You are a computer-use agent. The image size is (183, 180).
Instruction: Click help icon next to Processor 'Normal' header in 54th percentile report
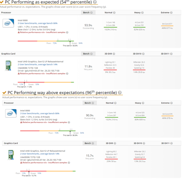coord(114,13)
